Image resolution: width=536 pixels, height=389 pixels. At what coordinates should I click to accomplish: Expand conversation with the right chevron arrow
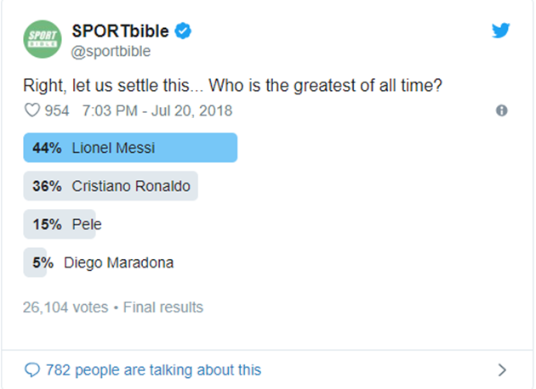[x=502, y=369]
